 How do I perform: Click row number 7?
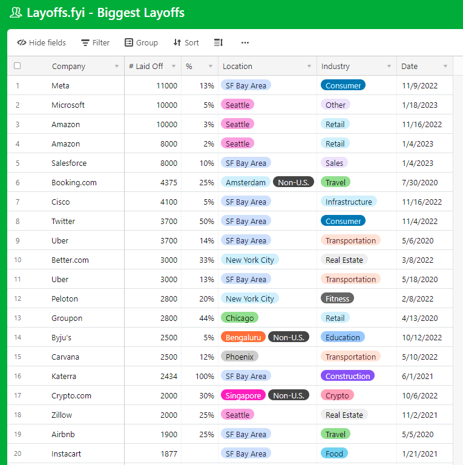pyautogui.click(x=18, y=202)
